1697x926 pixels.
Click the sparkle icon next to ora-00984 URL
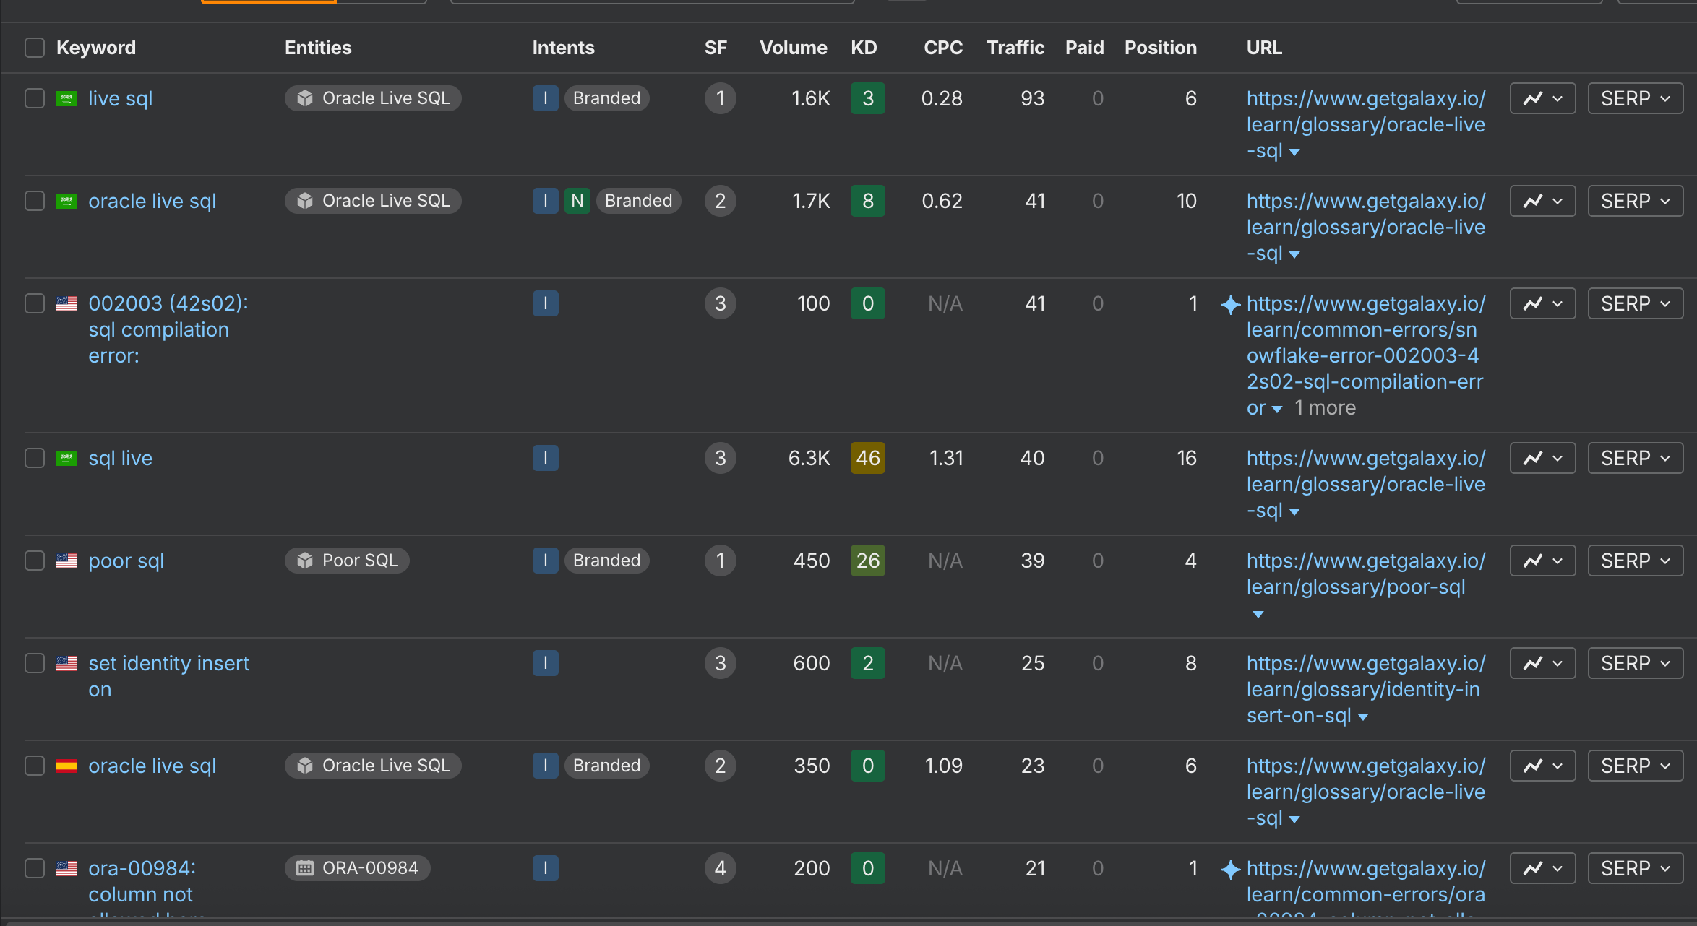[x=1230, y=869]
